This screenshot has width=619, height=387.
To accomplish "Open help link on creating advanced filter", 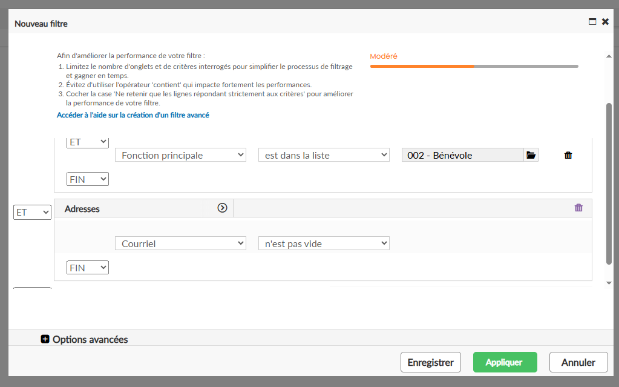I will (x=133, y=115).
